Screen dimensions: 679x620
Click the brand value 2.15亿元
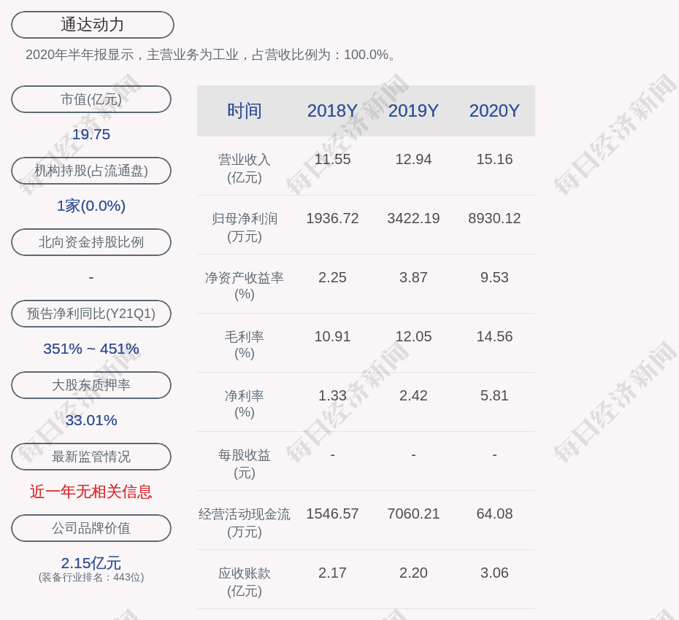coord(91,563)
